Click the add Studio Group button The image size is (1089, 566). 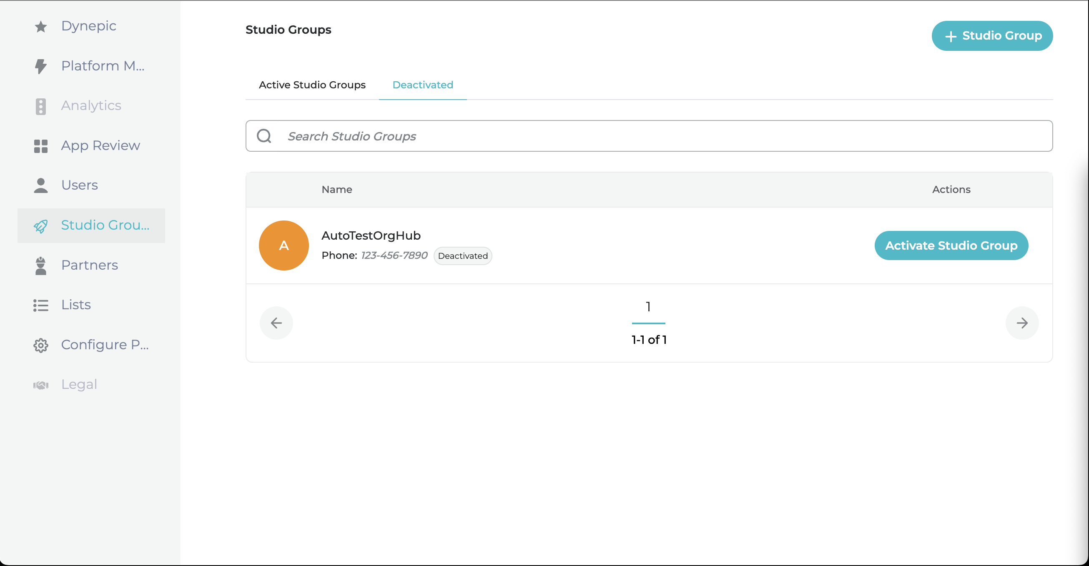tap(992, 36)
